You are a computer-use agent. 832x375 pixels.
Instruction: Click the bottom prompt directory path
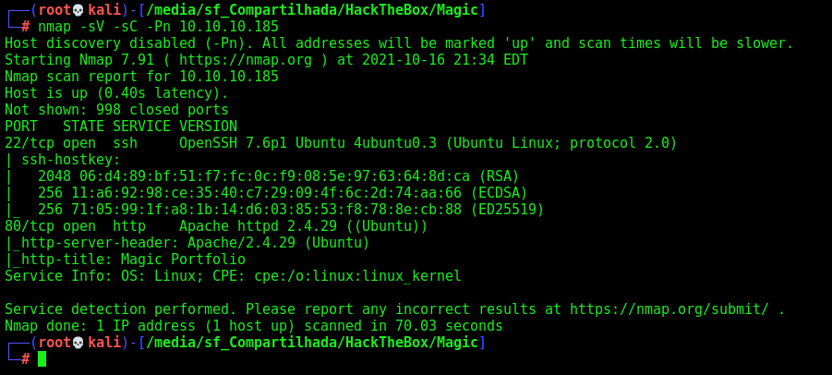click(x=312, y=343)
